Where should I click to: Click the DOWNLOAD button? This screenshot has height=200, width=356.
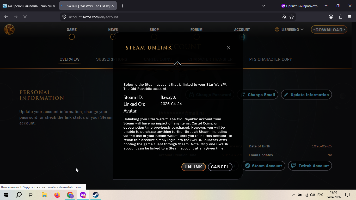click(329, 30)
